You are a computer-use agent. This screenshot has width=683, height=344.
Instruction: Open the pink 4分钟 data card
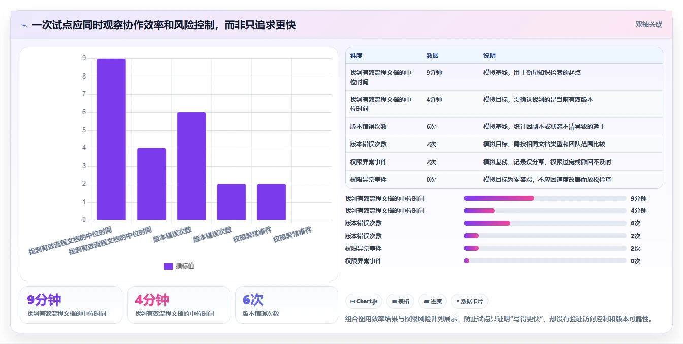[179, 305]
